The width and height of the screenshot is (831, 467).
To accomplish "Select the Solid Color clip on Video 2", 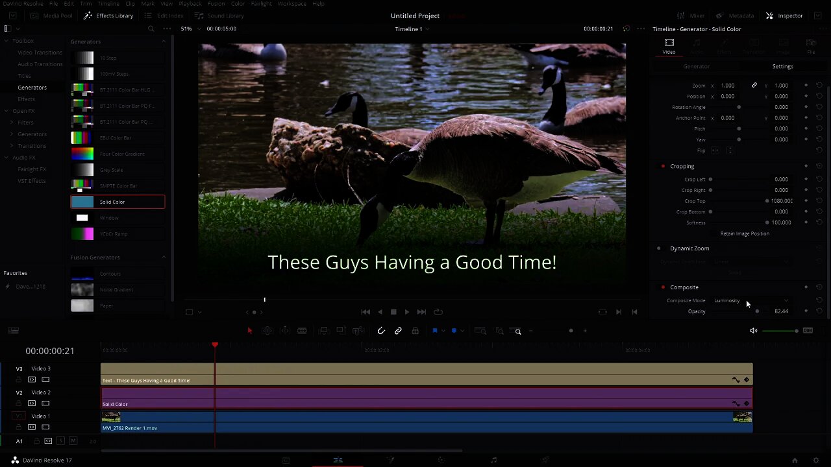I will pyautogui.click(x=427, y=398).
